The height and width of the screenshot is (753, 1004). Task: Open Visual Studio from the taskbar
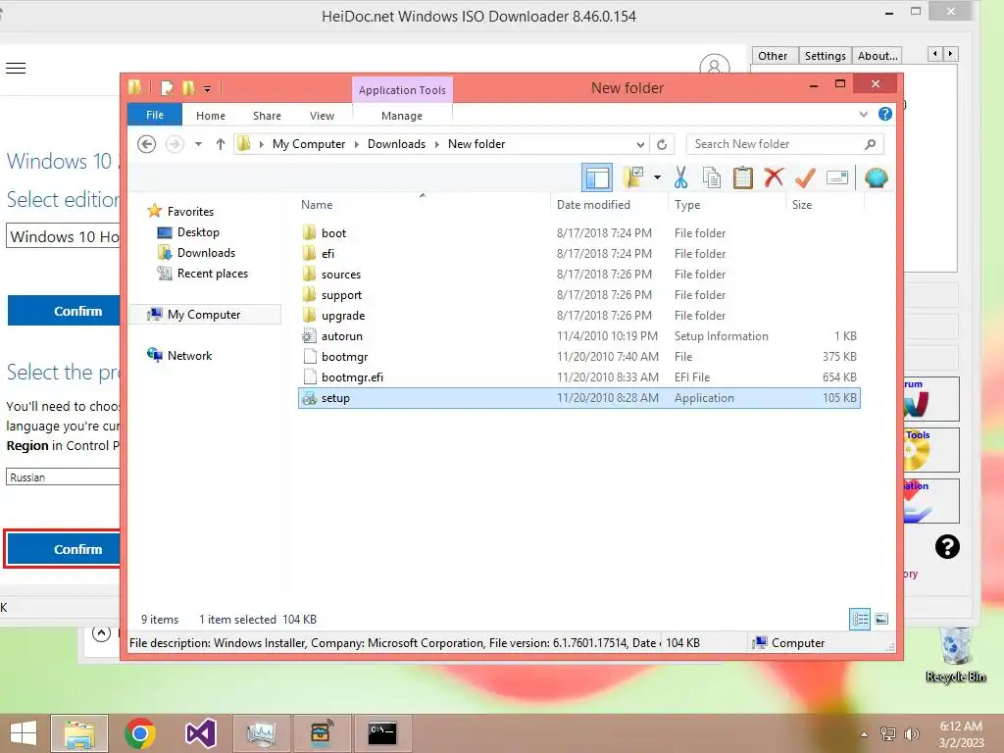[x=200, y=733]
